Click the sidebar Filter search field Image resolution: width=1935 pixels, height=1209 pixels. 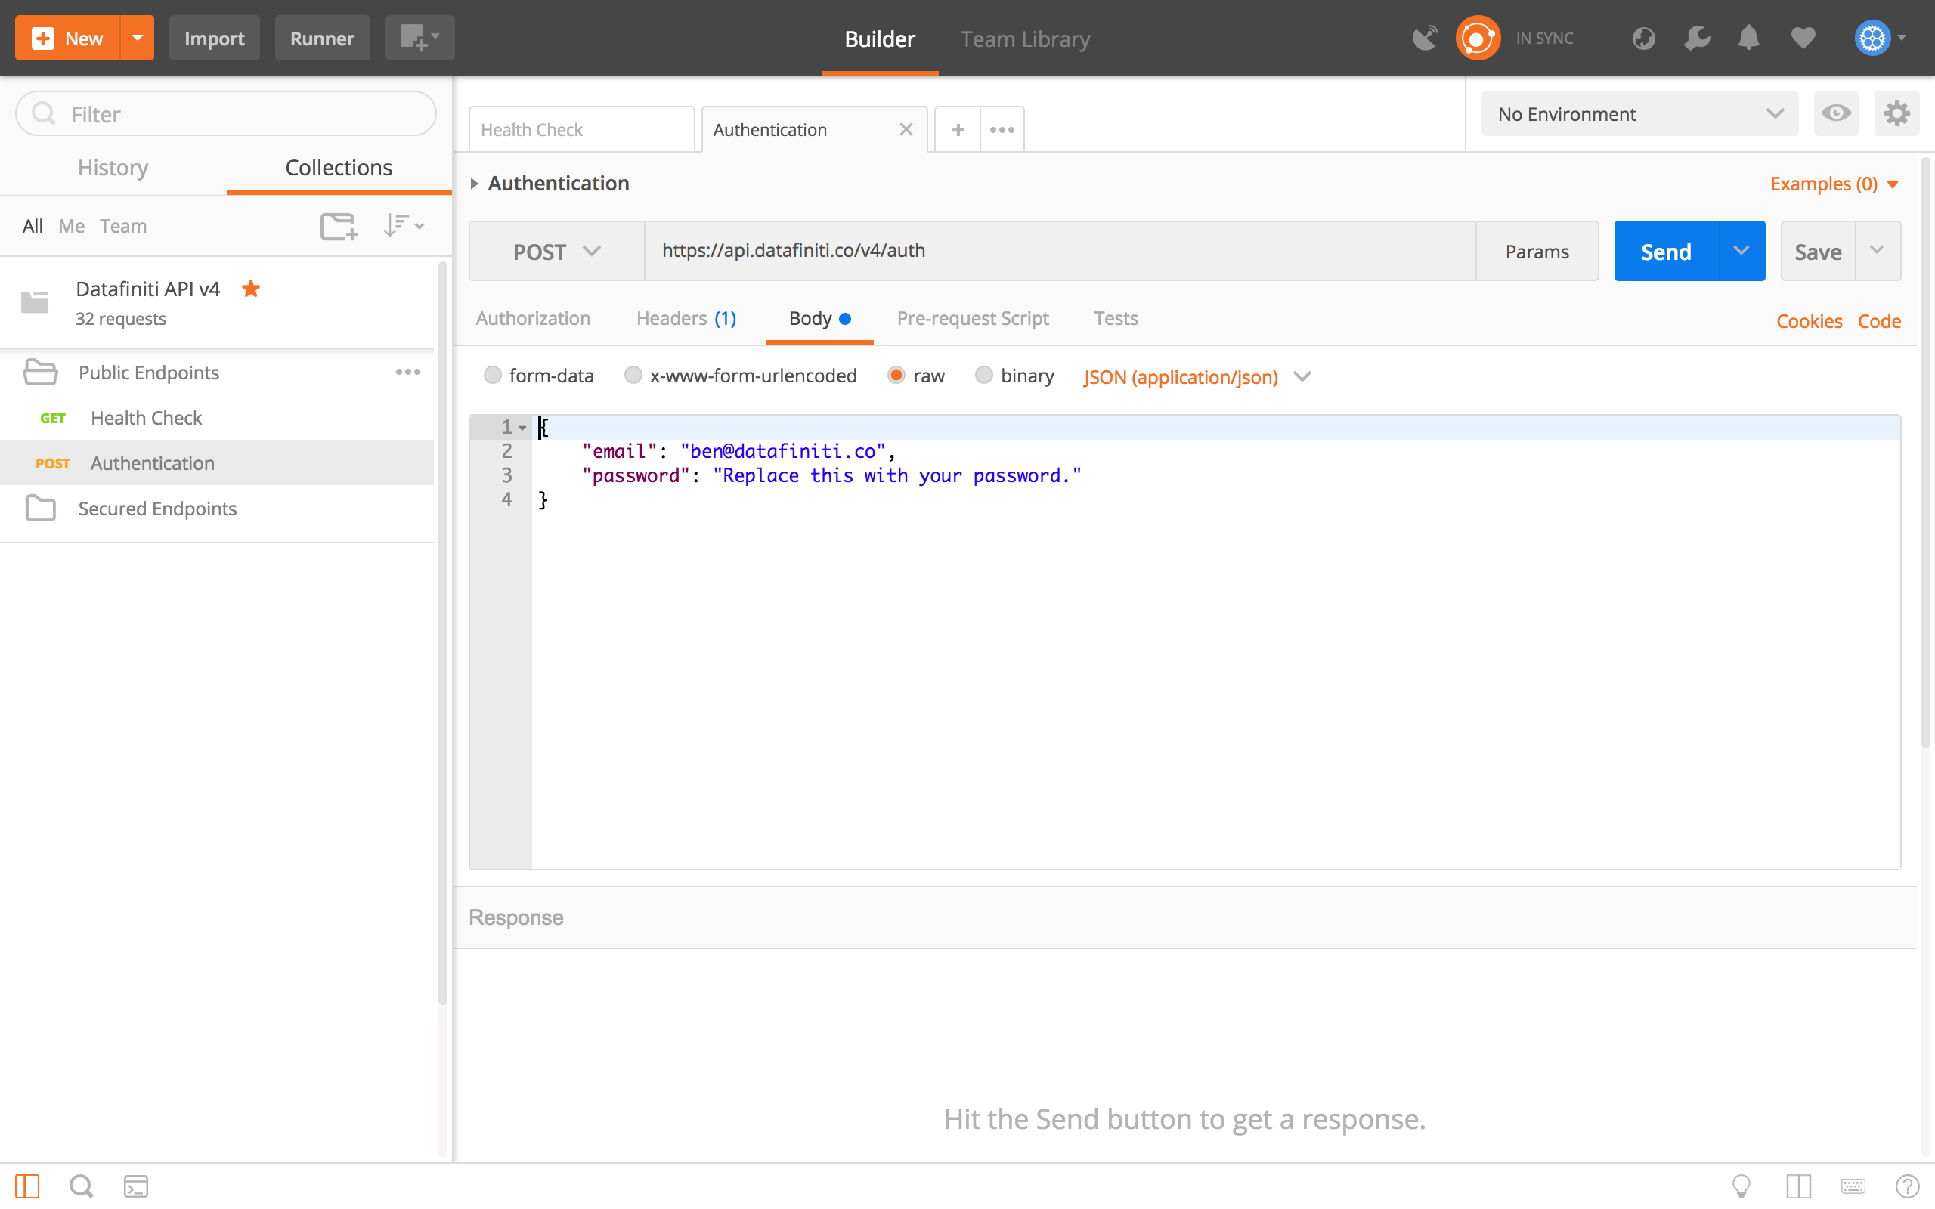(225, 113)
